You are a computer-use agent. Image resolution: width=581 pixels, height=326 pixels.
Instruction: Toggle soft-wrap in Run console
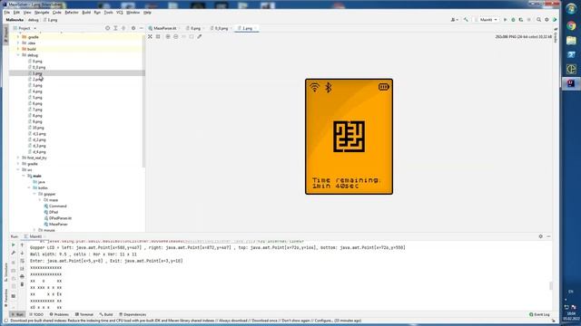point(22,261)
